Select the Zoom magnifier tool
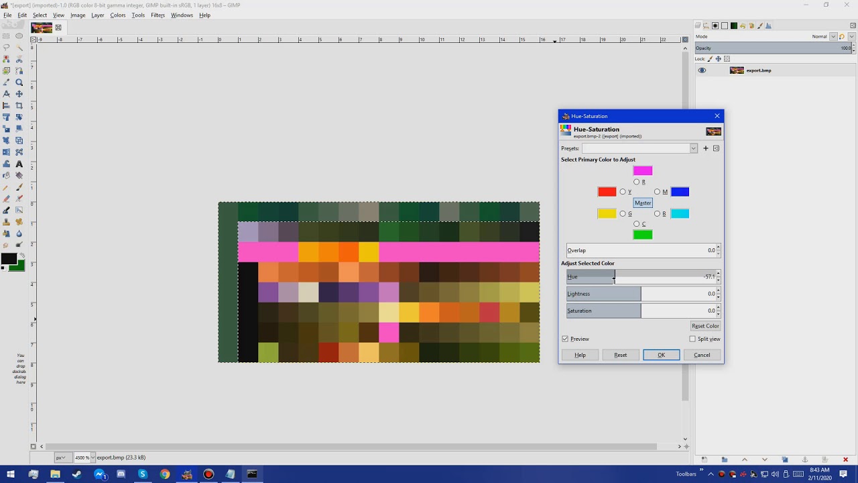Image resolution: width=858 pixels, height=483 pixels. click(x=19, y=83)
